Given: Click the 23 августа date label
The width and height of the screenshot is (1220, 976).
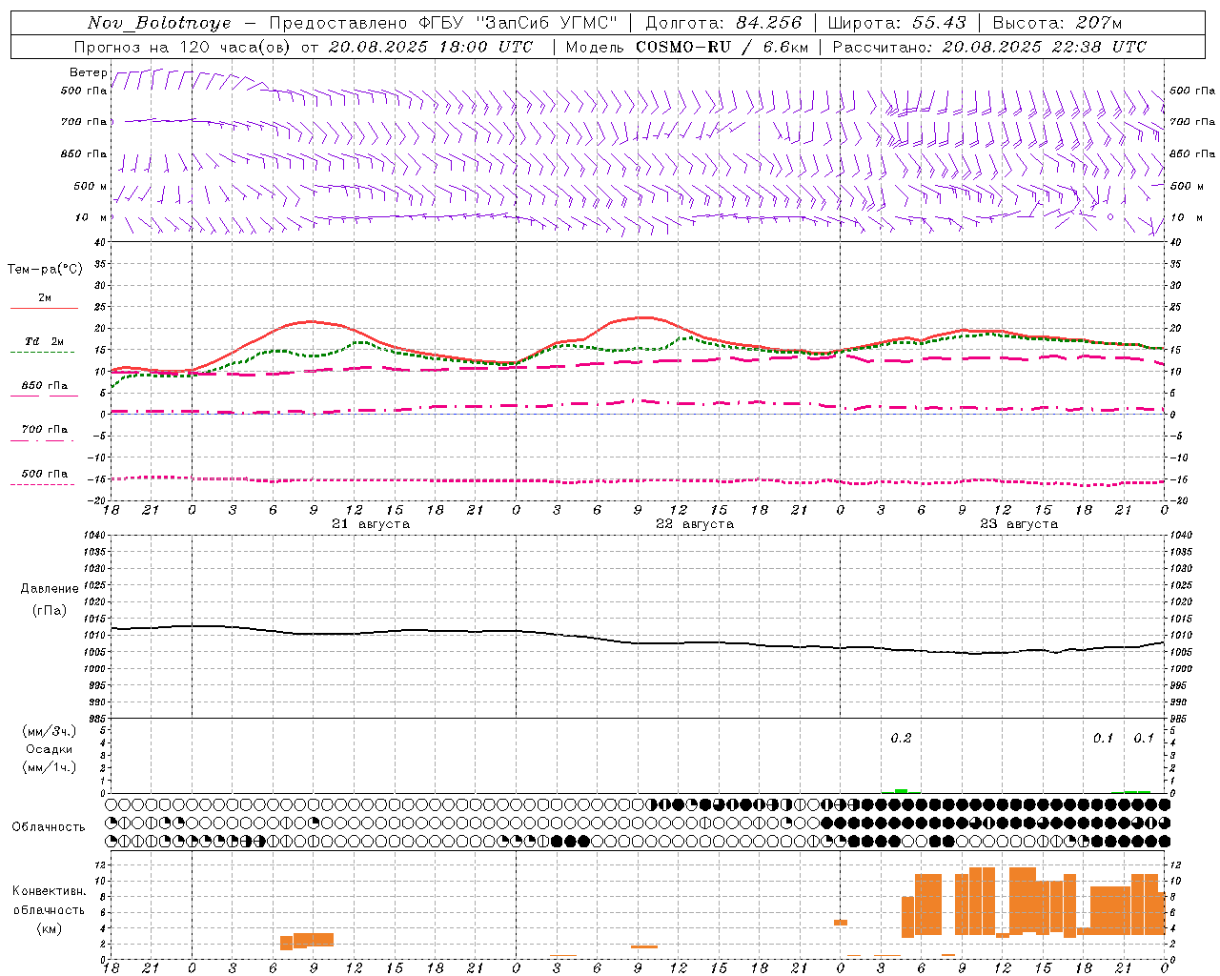Looking at the screenshot, I should pyautogui.click(x=1019, y=524).
